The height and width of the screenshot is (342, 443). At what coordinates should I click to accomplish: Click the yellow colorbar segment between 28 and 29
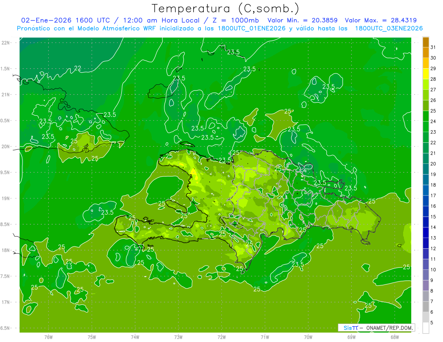coord(426,74)
